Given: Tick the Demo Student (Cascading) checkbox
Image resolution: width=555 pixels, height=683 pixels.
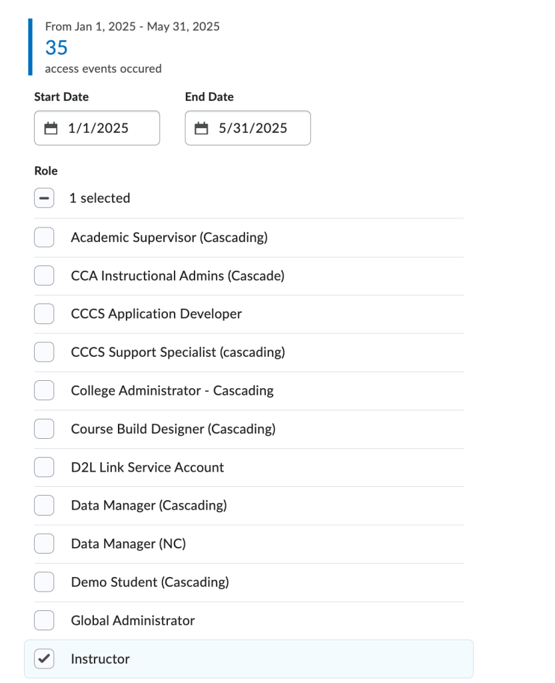Looking at the screenshot, I should point(44,582).
